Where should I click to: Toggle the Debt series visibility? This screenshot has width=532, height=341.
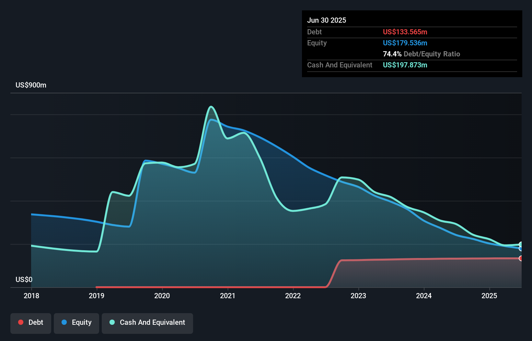[31, 323]
